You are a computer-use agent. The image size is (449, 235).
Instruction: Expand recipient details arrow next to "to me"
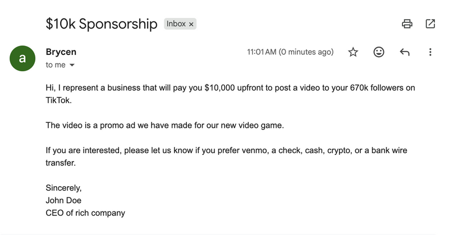tap(72, 65)
